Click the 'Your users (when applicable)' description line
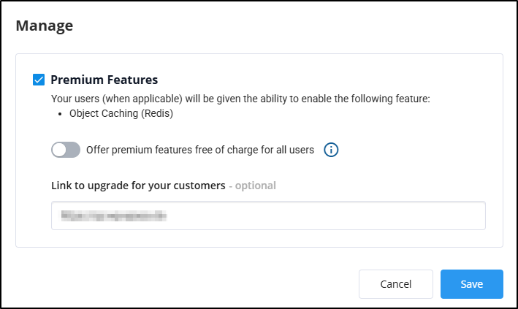The image size is (518, 309). [240, 97]
